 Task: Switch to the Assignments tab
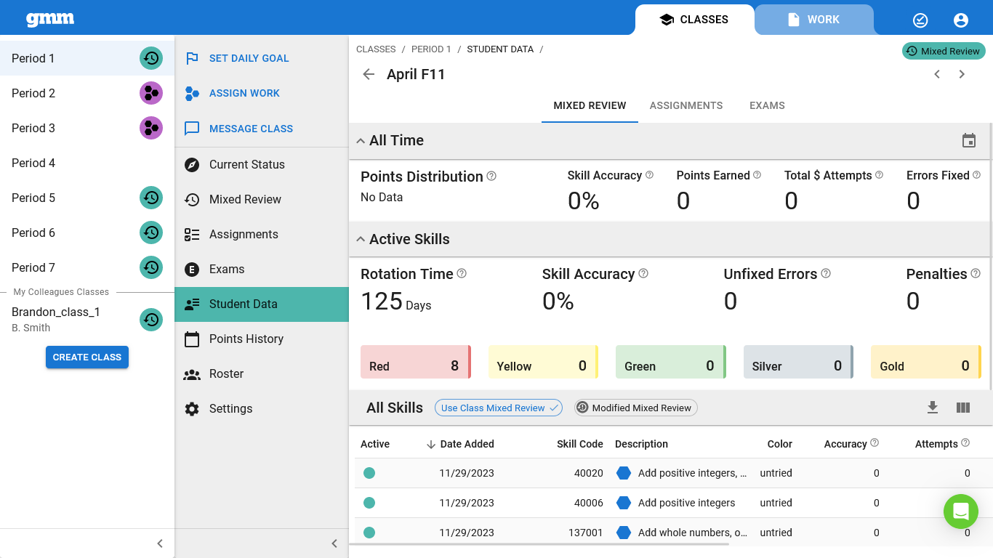[686, 105]
